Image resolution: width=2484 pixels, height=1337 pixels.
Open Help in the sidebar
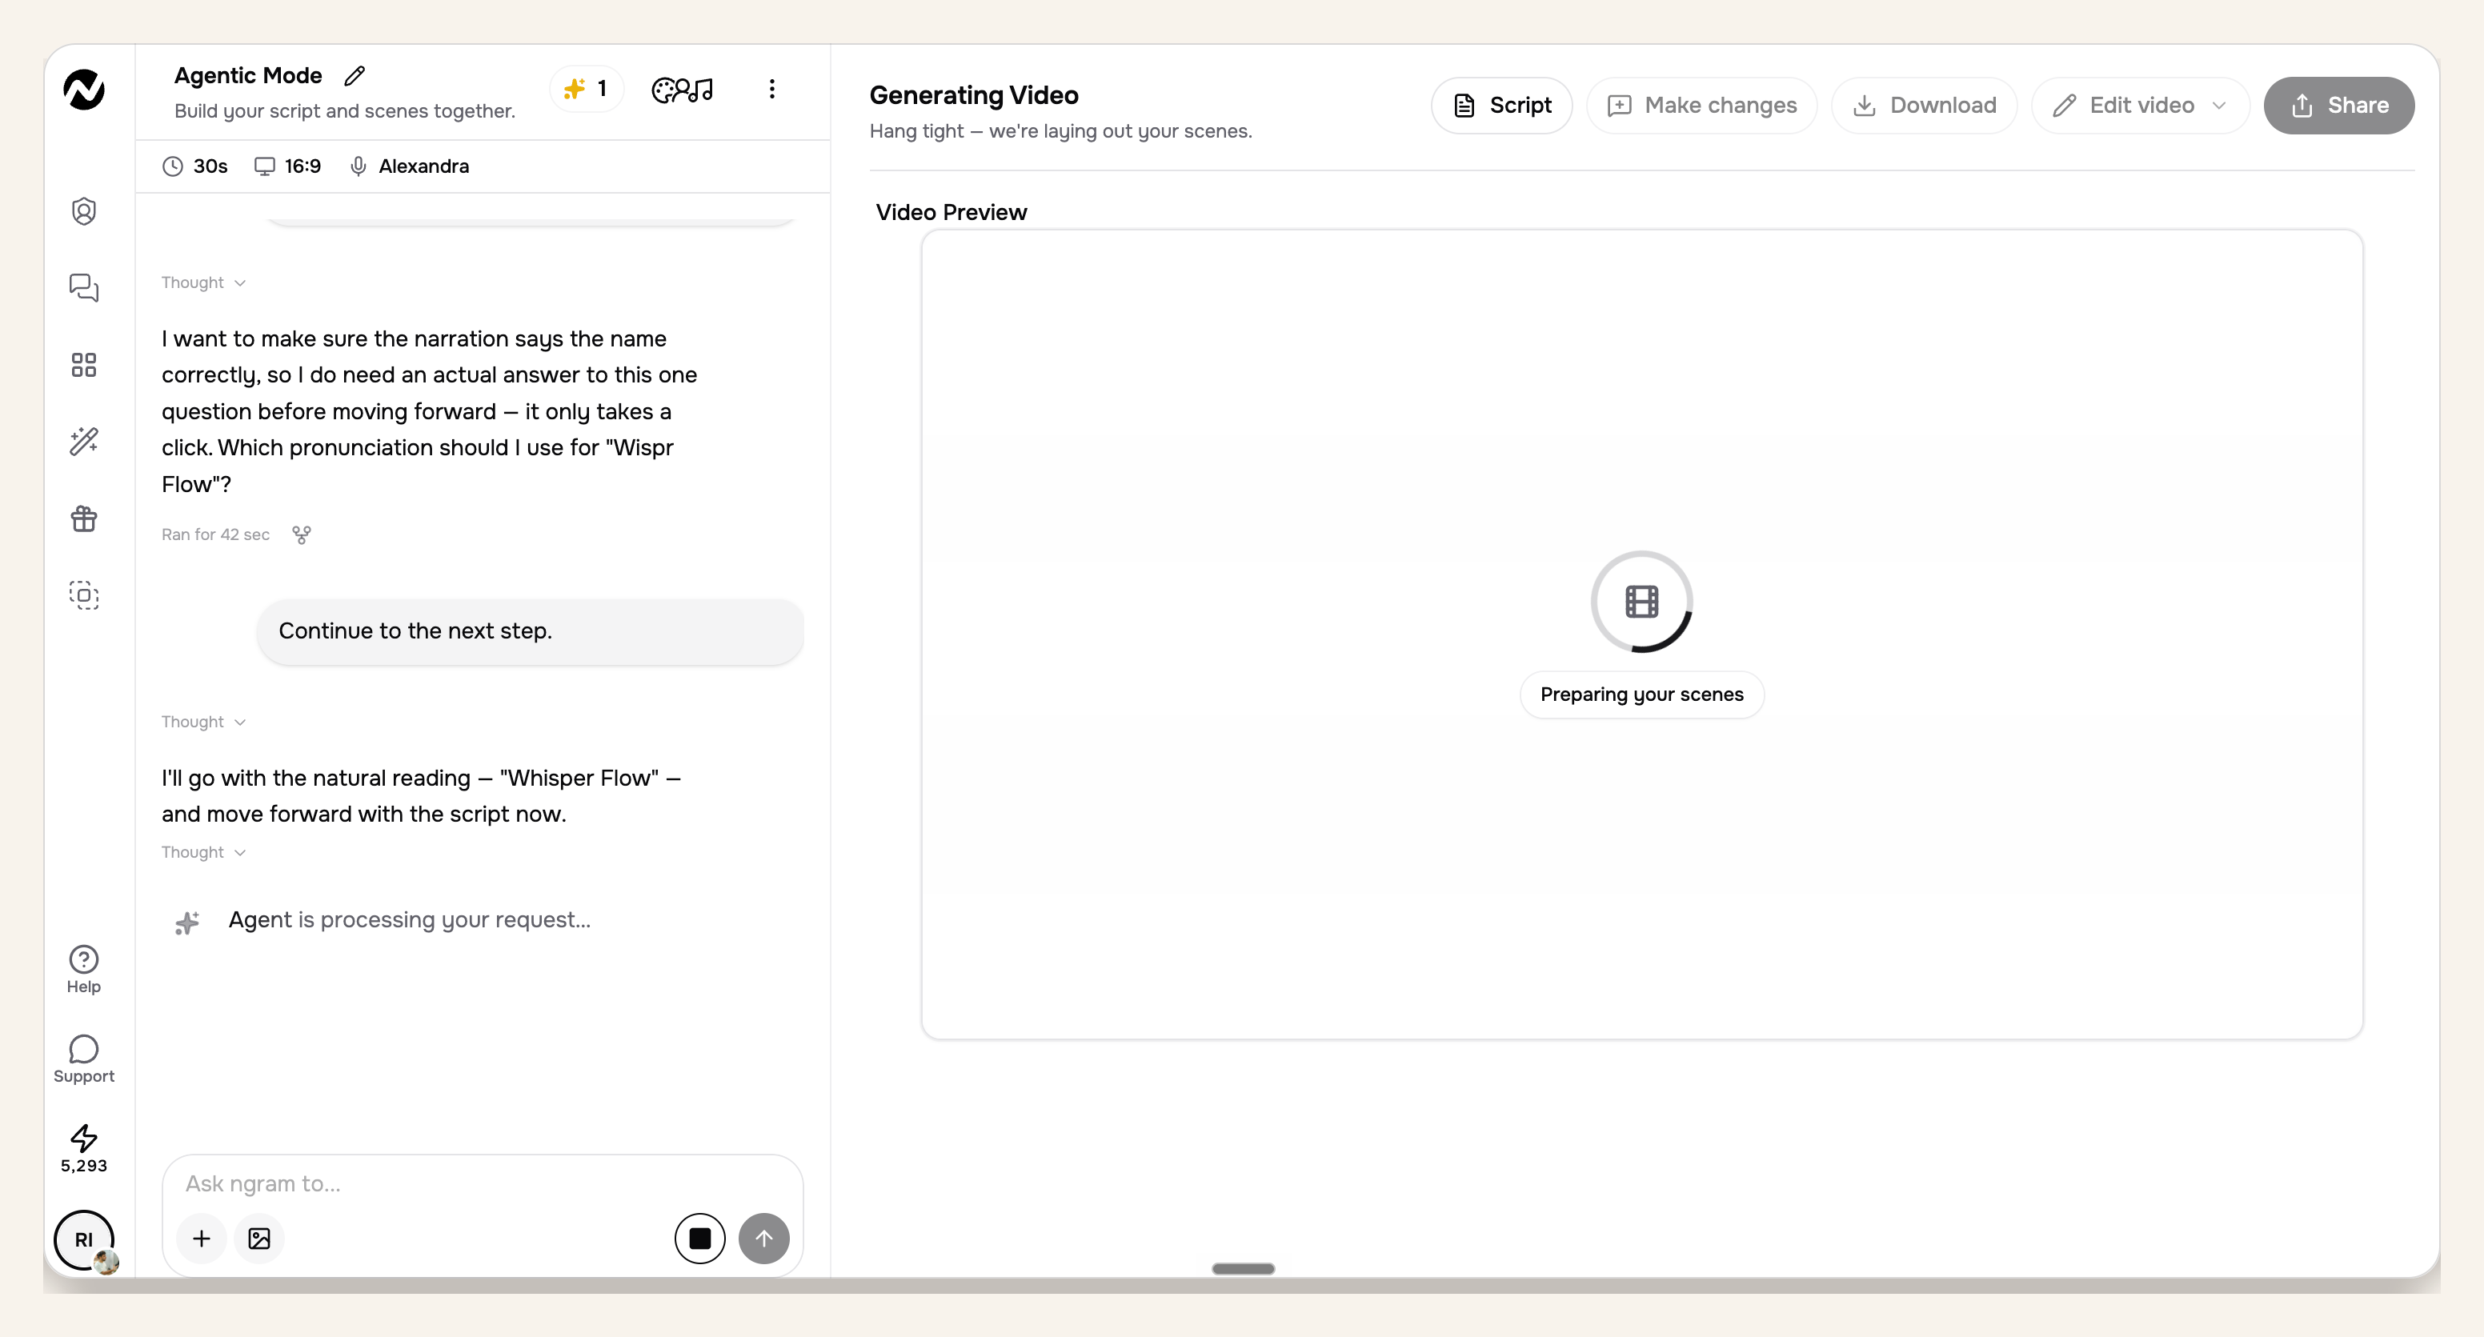(x=84, y=969)
